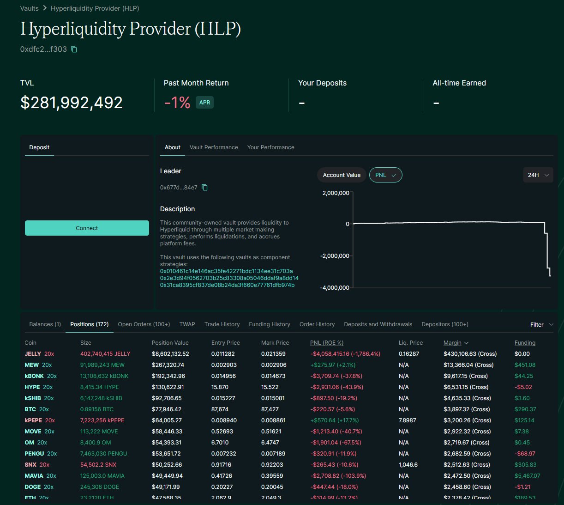The height and width of the screenshot is (505, 564).
Task: Copy the leader address 0x677d...84e7
Action: tap(205, 188)
